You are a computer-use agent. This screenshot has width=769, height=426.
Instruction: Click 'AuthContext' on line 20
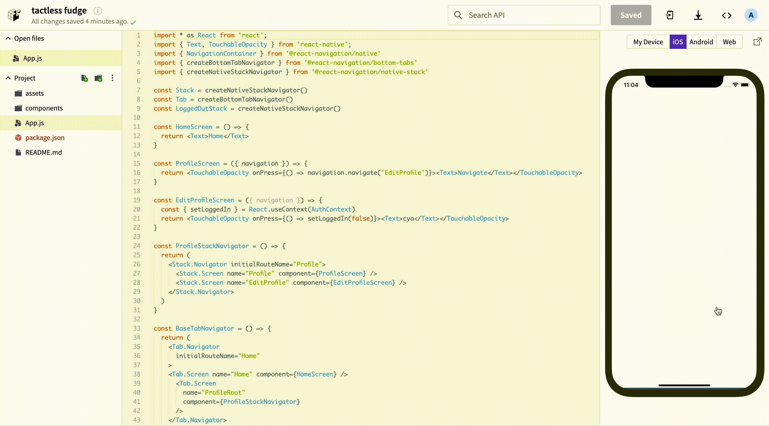click(x=331, y=209)
